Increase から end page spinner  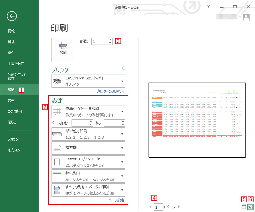(123, 121)
